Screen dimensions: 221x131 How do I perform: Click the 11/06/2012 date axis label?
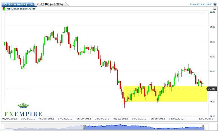click(x=176, y=119)
